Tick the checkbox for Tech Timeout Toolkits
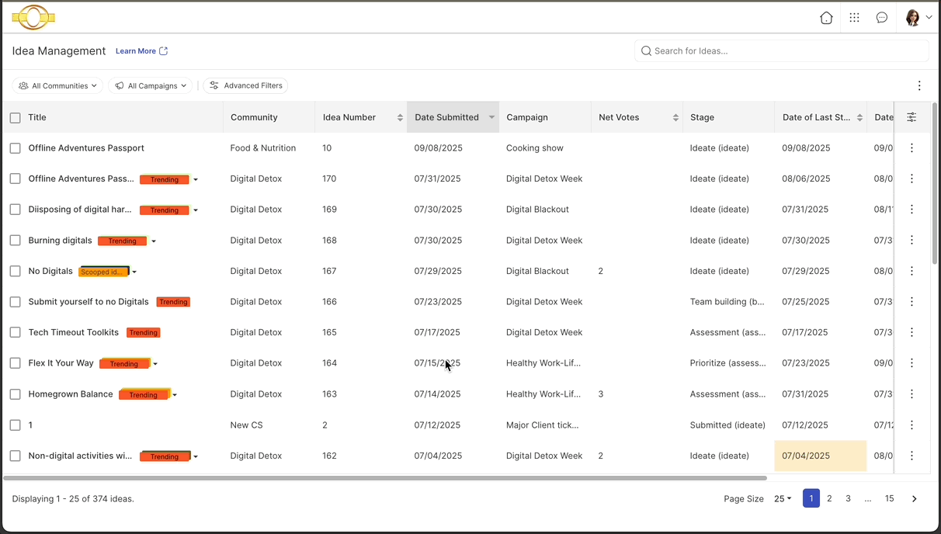Viewport: 941px width, 534px height. coord(16,332)
